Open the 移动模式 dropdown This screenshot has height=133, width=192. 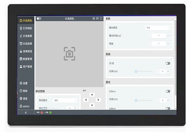pos(65,100)
